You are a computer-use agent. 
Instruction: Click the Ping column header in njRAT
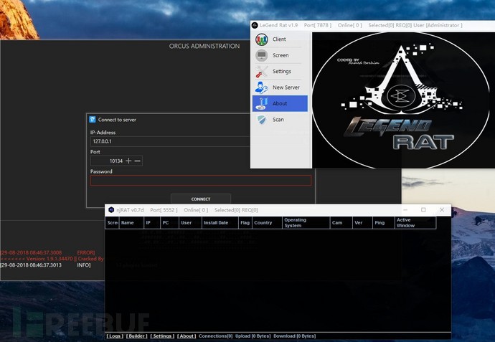(x=384, y=223)
